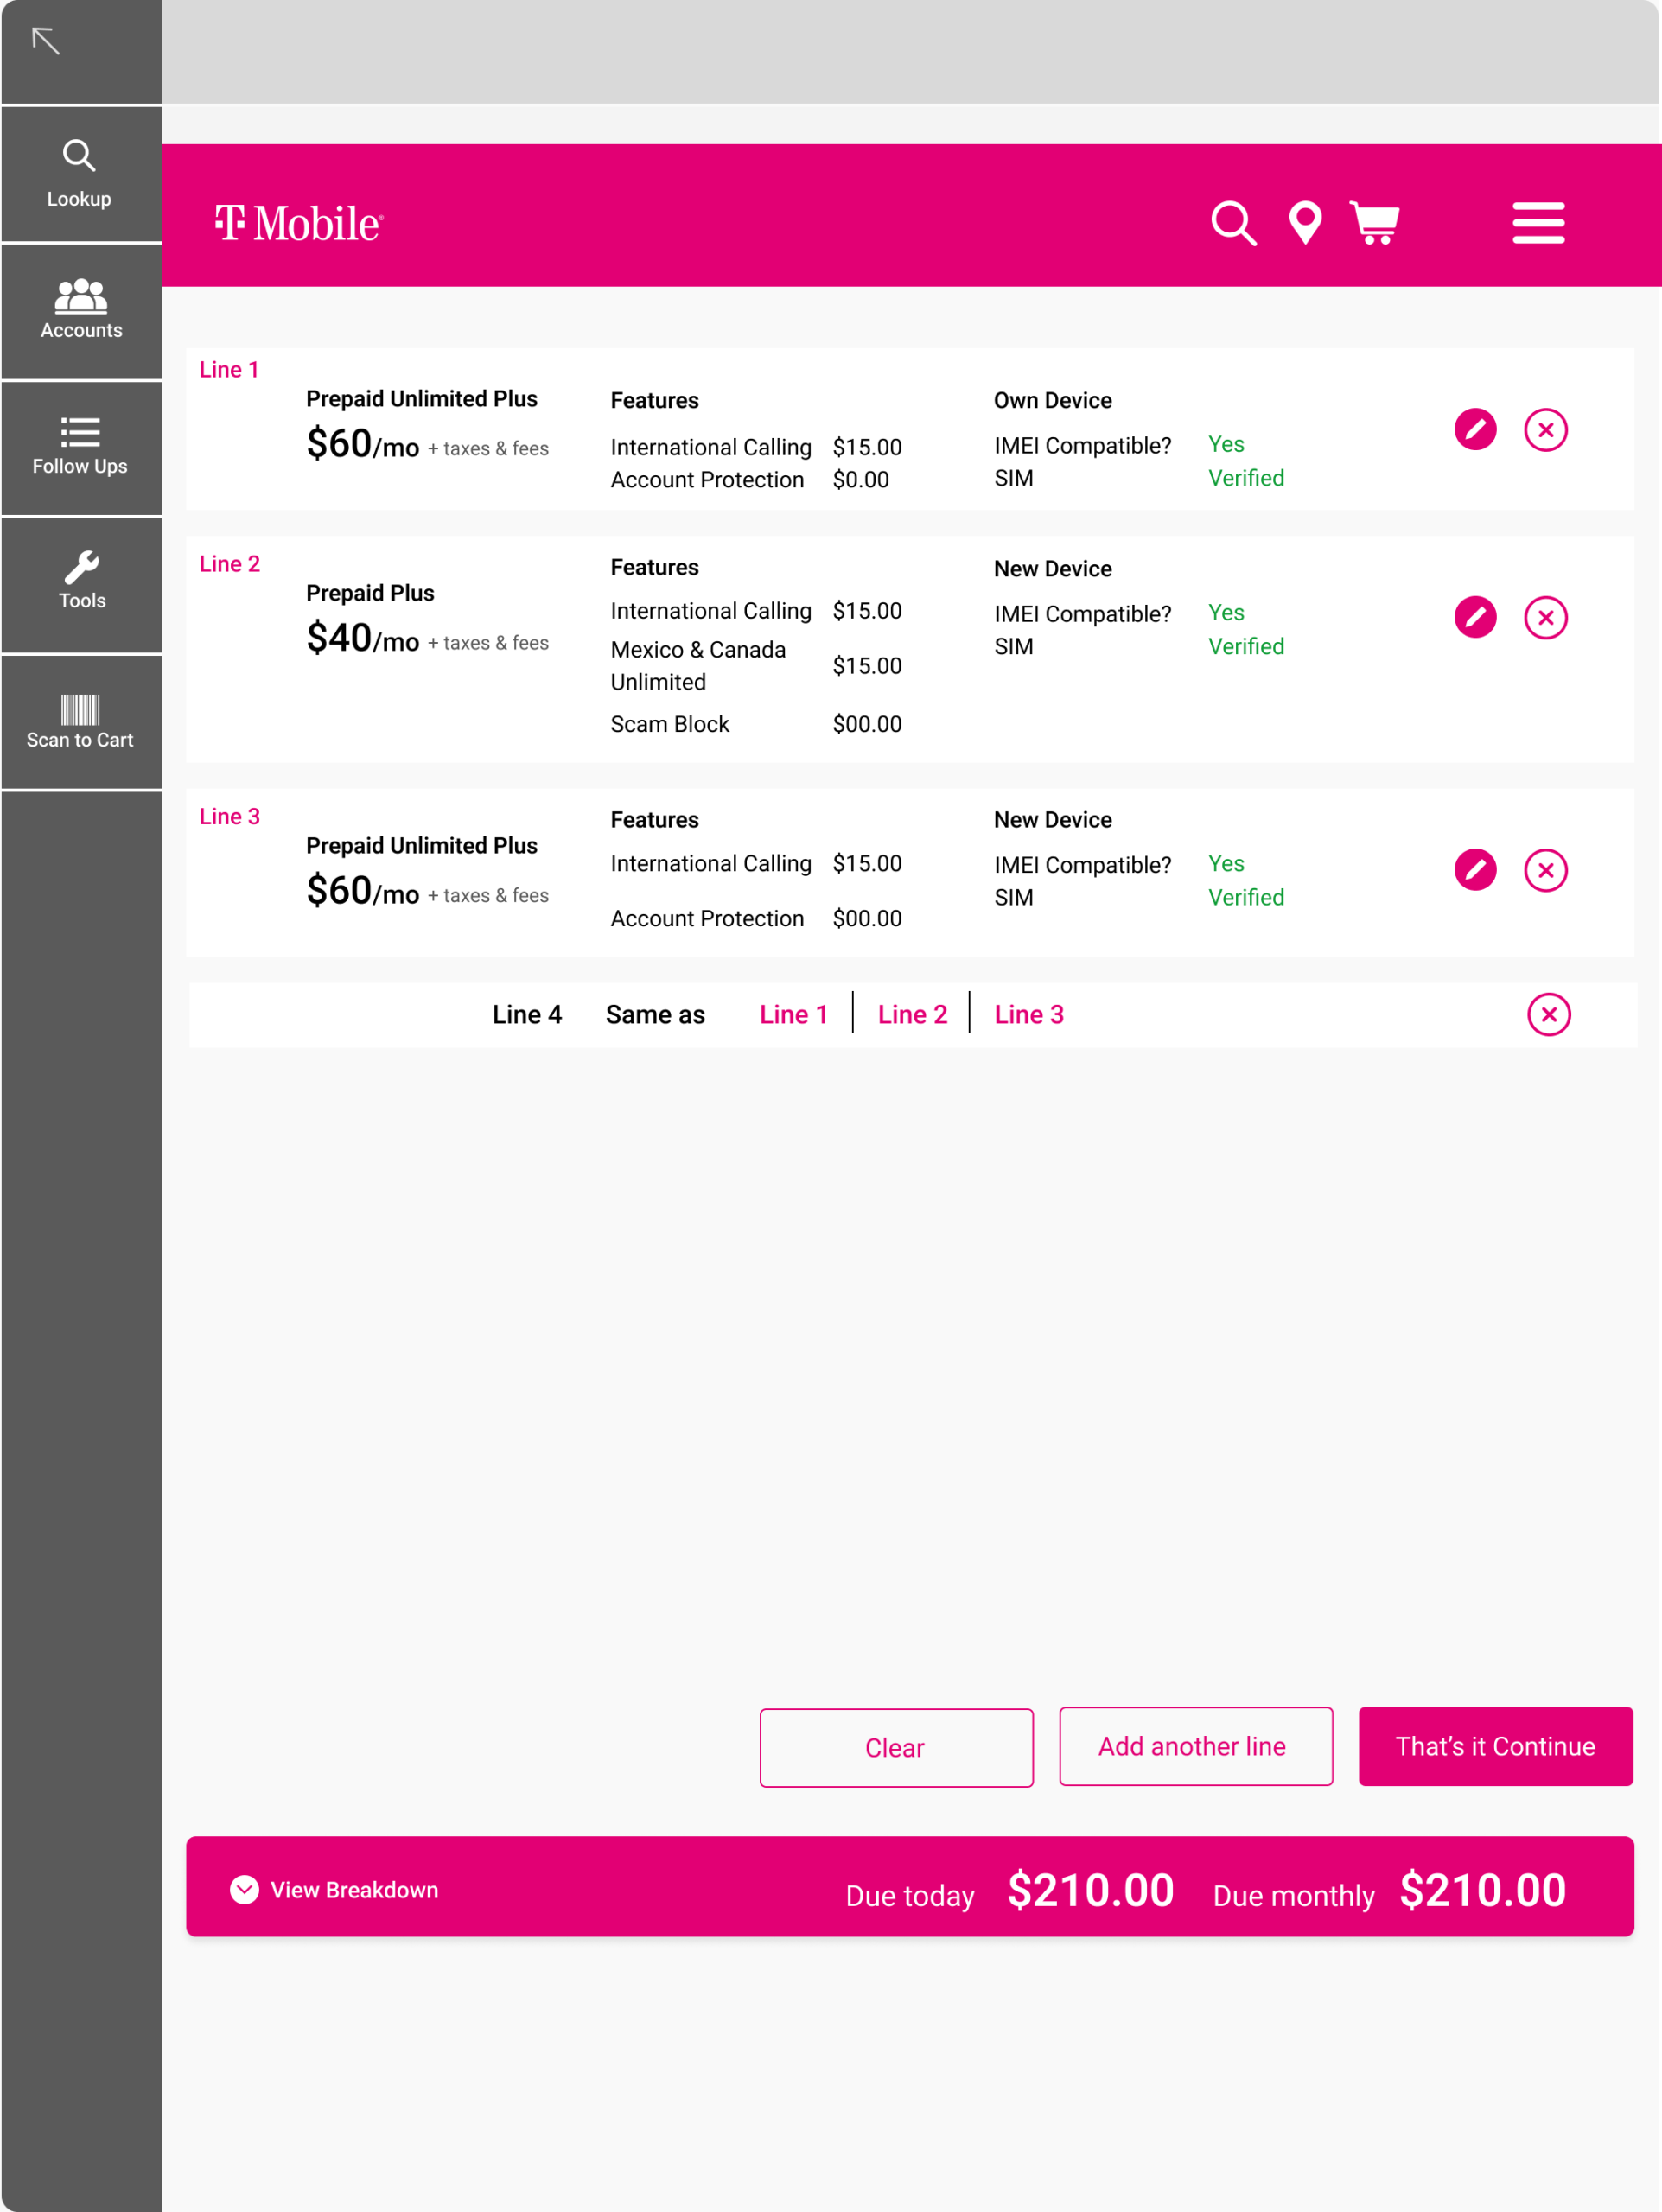
Task: Click the back arrow icon in sidebar
Action: point(46,41)
